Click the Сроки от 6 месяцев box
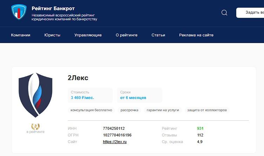This screenshot has width=264, height=156. pyautogui.click(x=139, y=95)
